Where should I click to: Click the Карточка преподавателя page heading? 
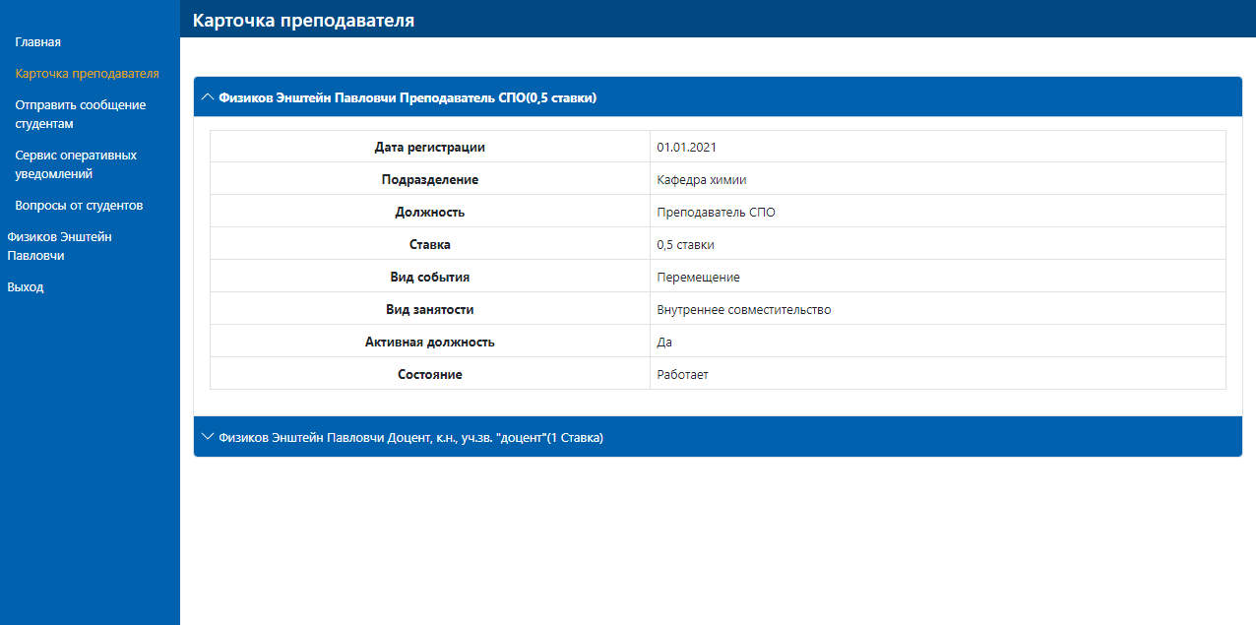[303, 21]
